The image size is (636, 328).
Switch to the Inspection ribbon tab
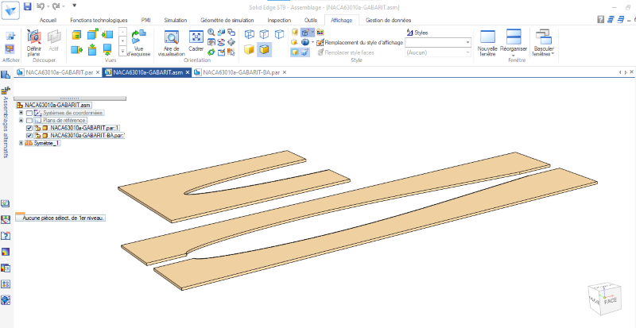279,20
